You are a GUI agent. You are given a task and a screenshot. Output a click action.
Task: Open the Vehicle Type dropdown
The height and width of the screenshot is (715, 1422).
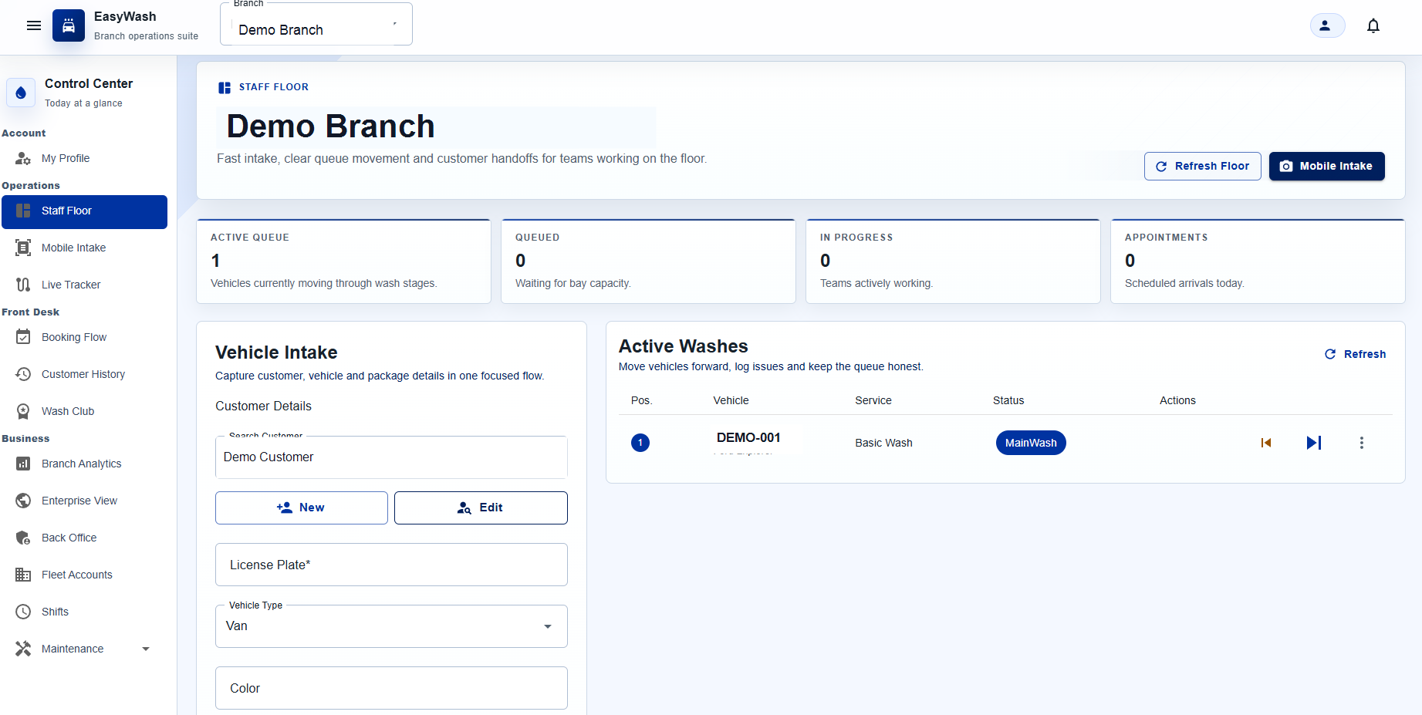[391, 626]
